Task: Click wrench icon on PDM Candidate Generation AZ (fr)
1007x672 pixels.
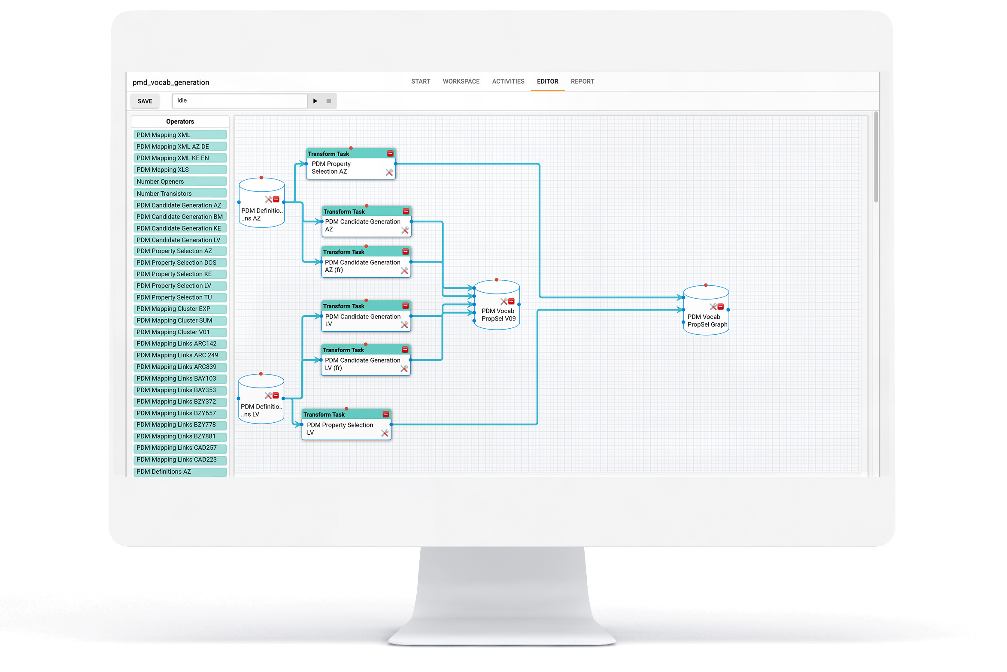Action: (404, 270)
